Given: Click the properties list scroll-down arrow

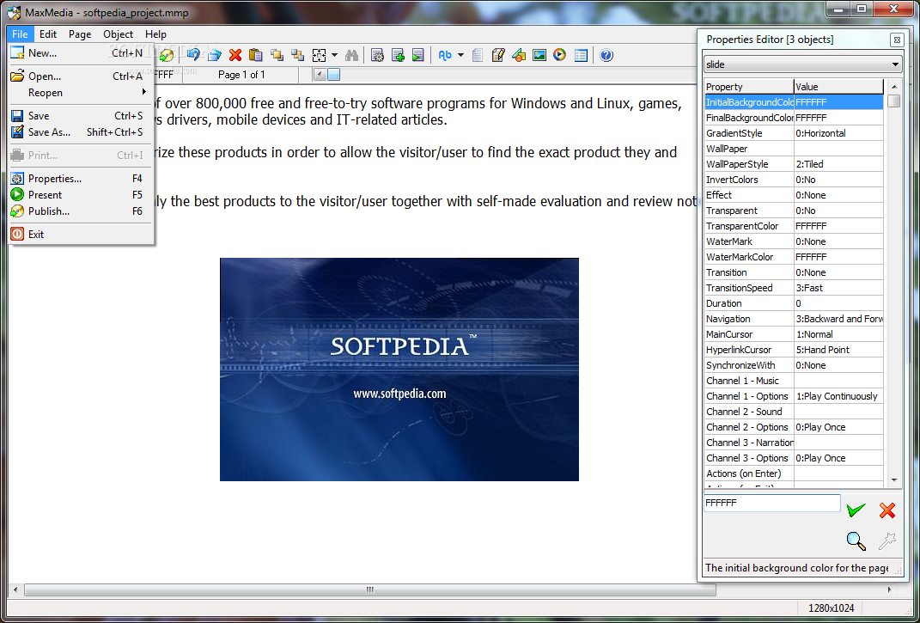Looking at the screenshot, I should [894, 479].
